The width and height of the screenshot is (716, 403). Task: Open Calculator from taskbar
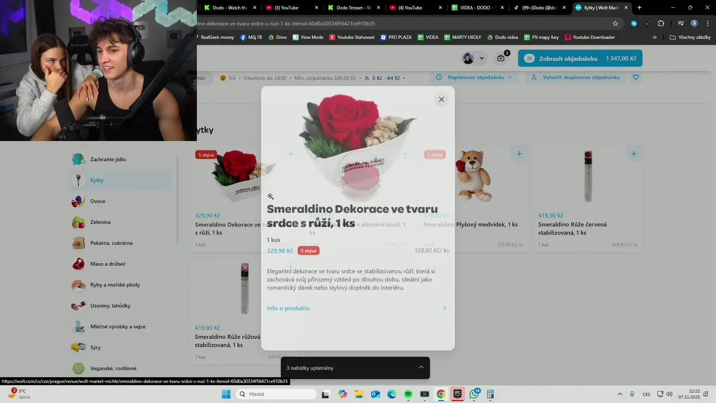[491, 394]
